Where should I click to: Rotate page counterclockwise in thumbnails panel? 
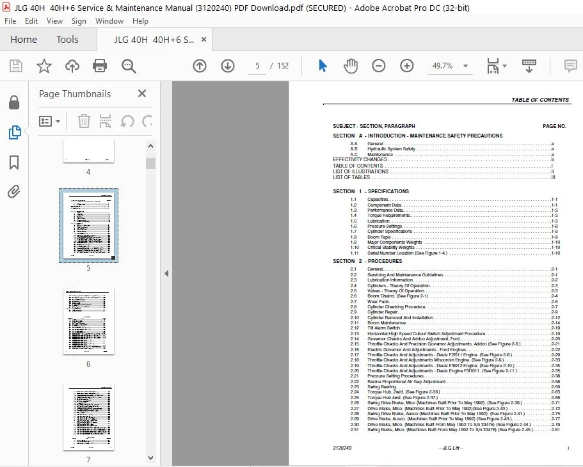point(127,121)
